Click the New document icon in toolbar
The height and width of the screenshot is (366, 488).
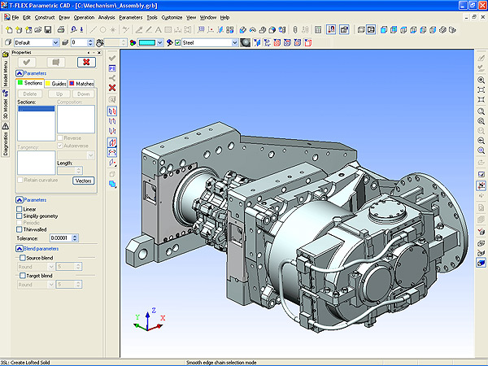7,30
